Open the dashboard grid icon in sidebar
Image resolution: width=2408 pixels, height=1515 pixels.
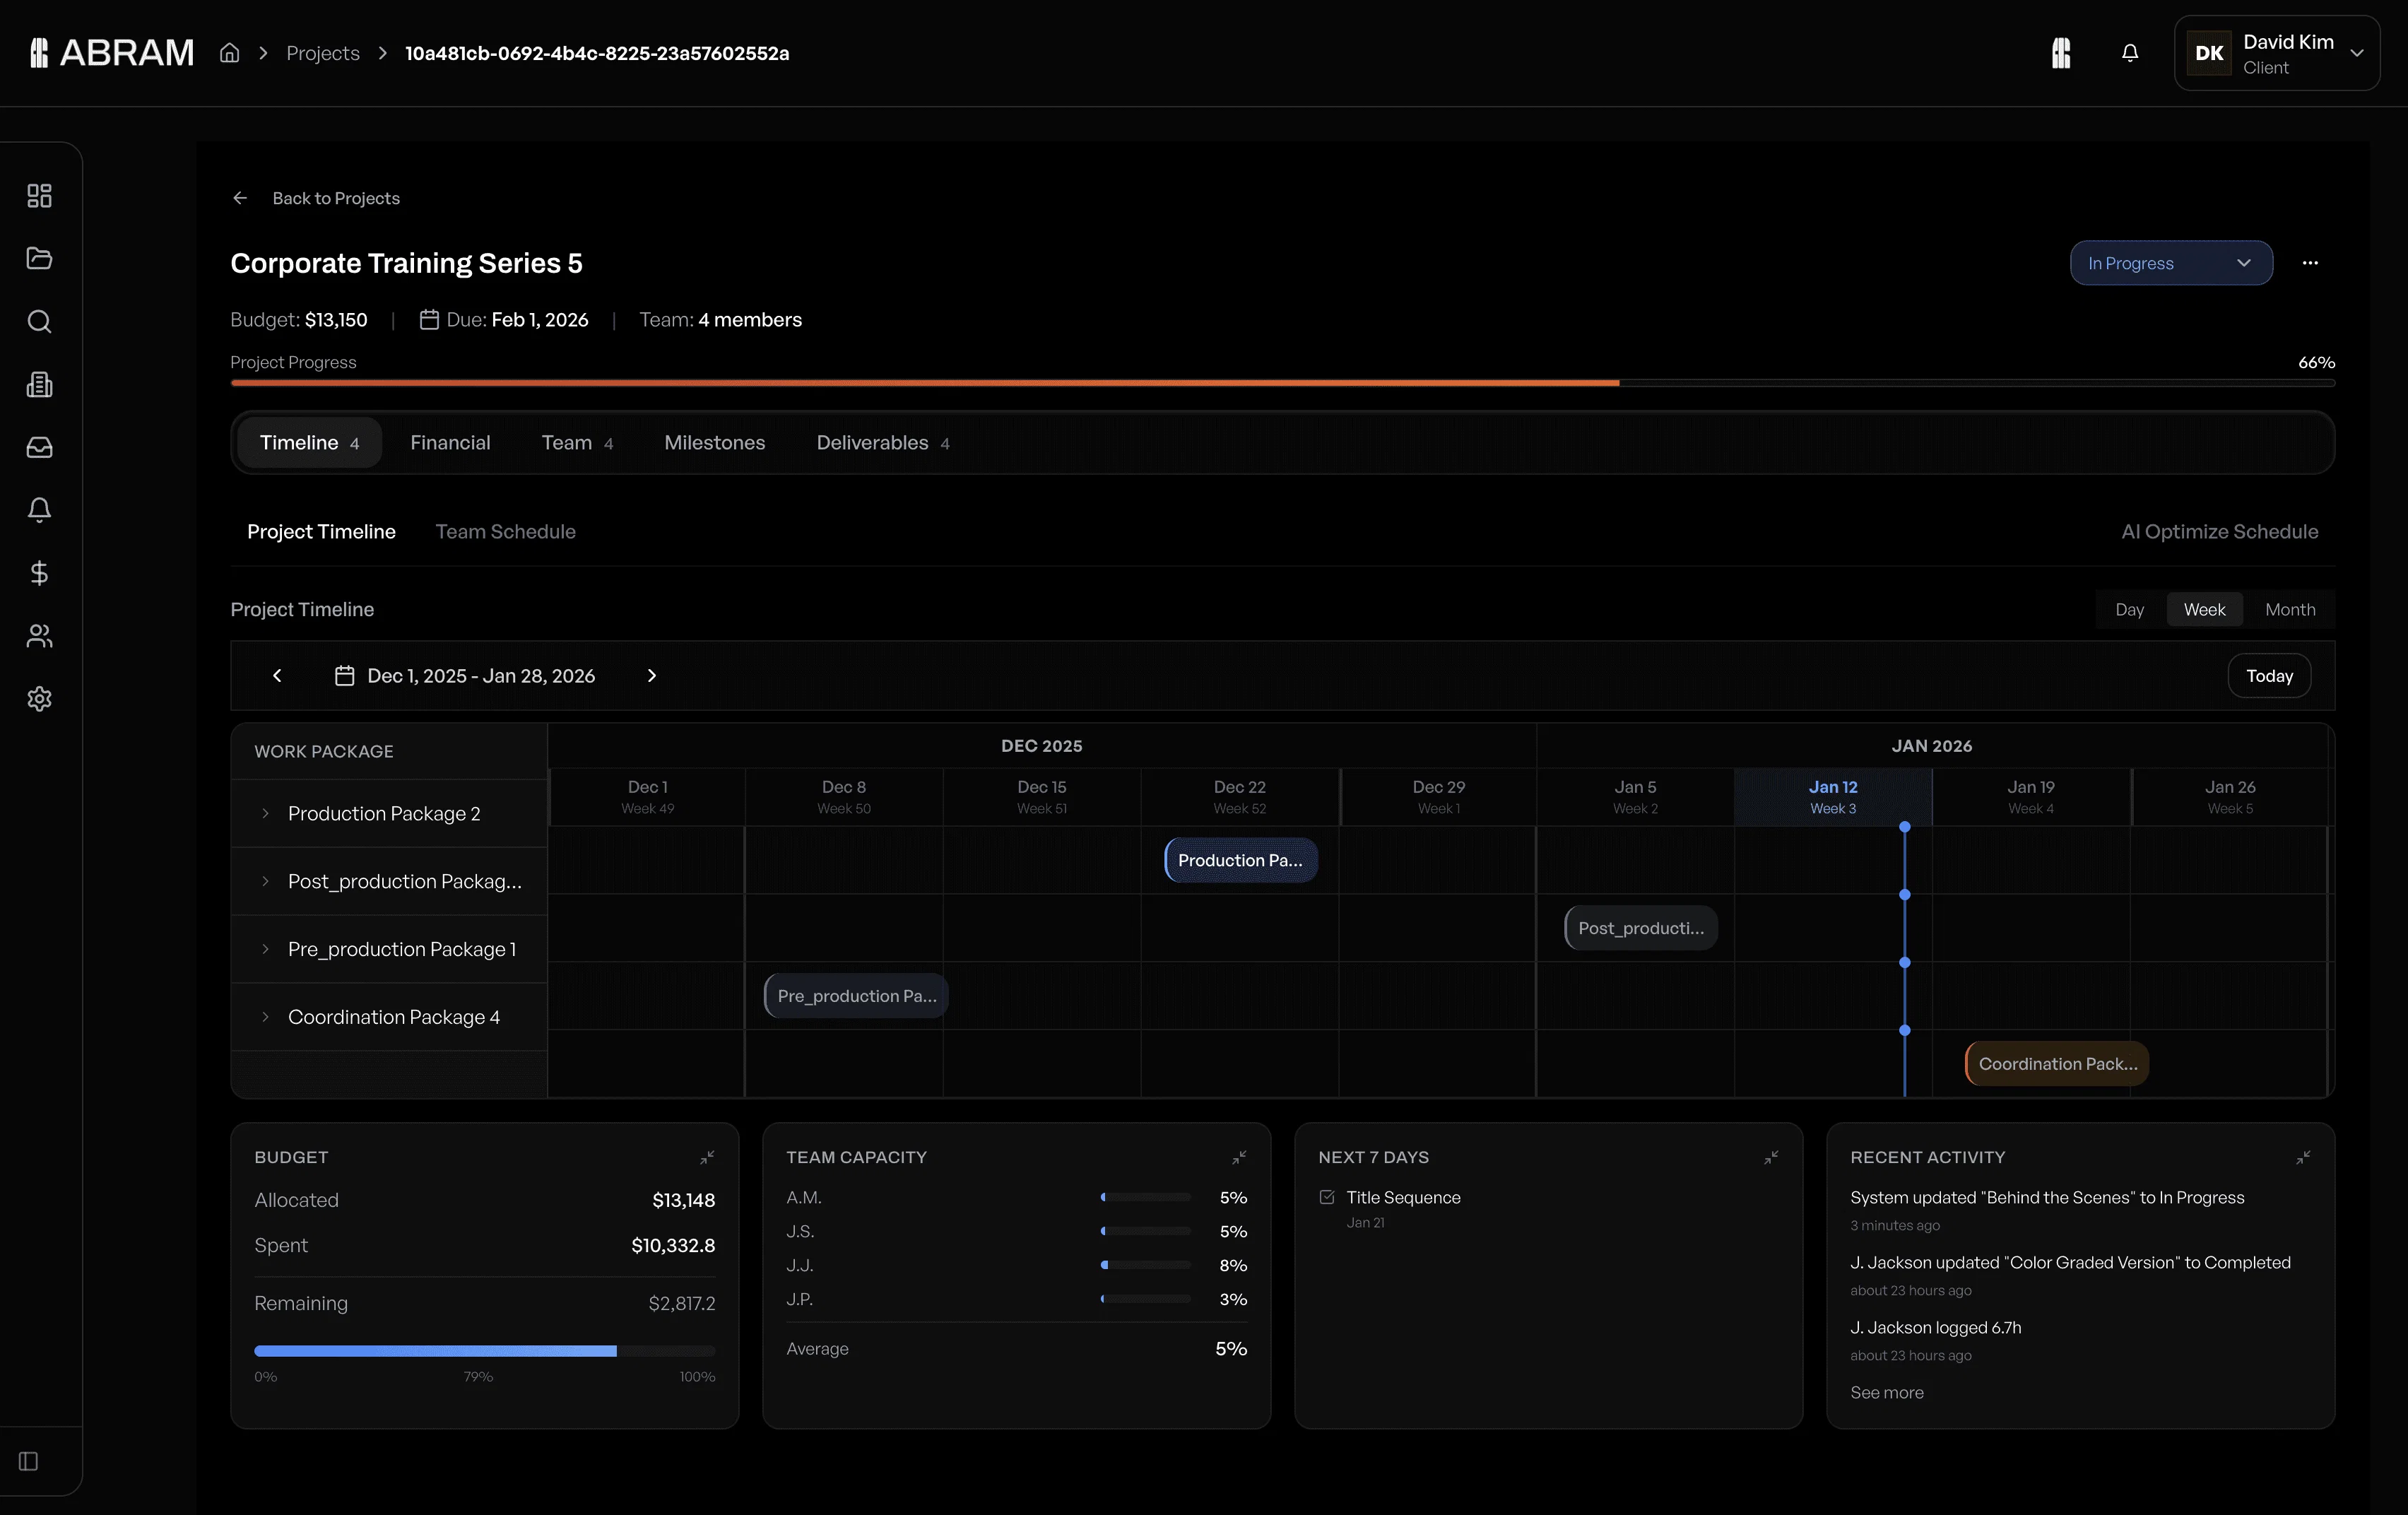[39, 195]
